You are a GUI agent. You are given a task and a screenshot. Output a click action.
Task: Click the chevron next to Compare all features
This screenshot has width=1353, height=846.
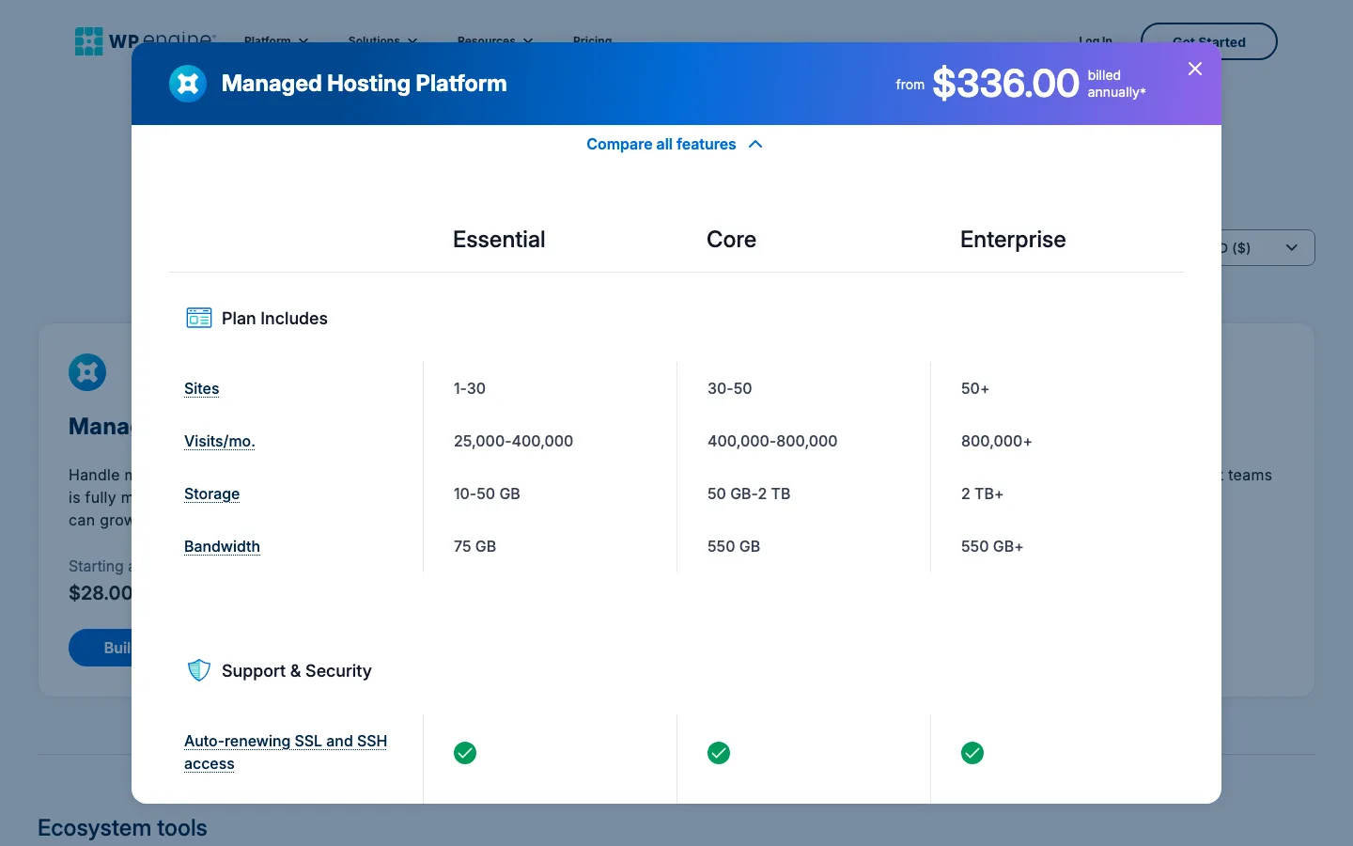coord(755,144)
